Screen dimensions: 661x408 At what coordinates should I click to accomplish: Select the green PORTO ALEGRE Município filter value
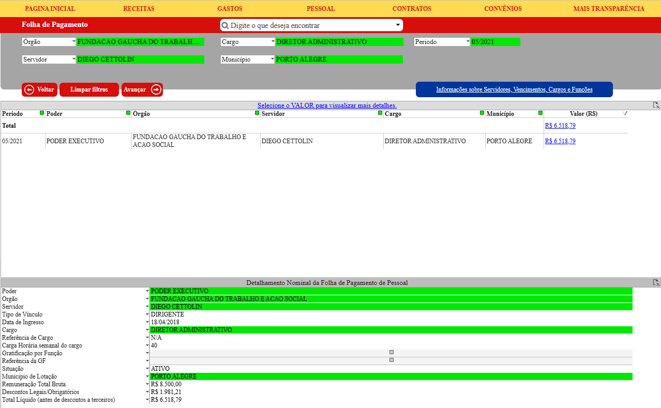339,59
